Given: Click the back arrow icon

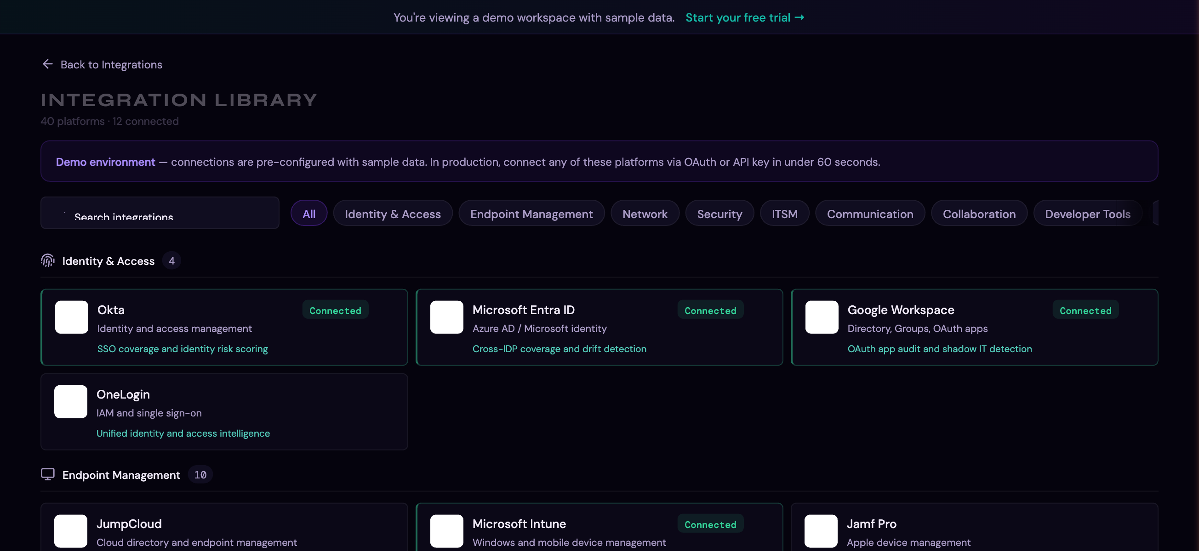Looking at the screenshot, I should coord(47,64).
